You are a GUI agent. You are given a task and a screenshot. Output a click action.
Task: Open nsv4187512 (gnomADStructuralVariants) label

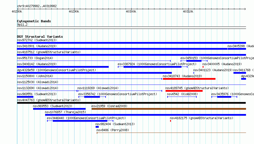click(49, 52)
